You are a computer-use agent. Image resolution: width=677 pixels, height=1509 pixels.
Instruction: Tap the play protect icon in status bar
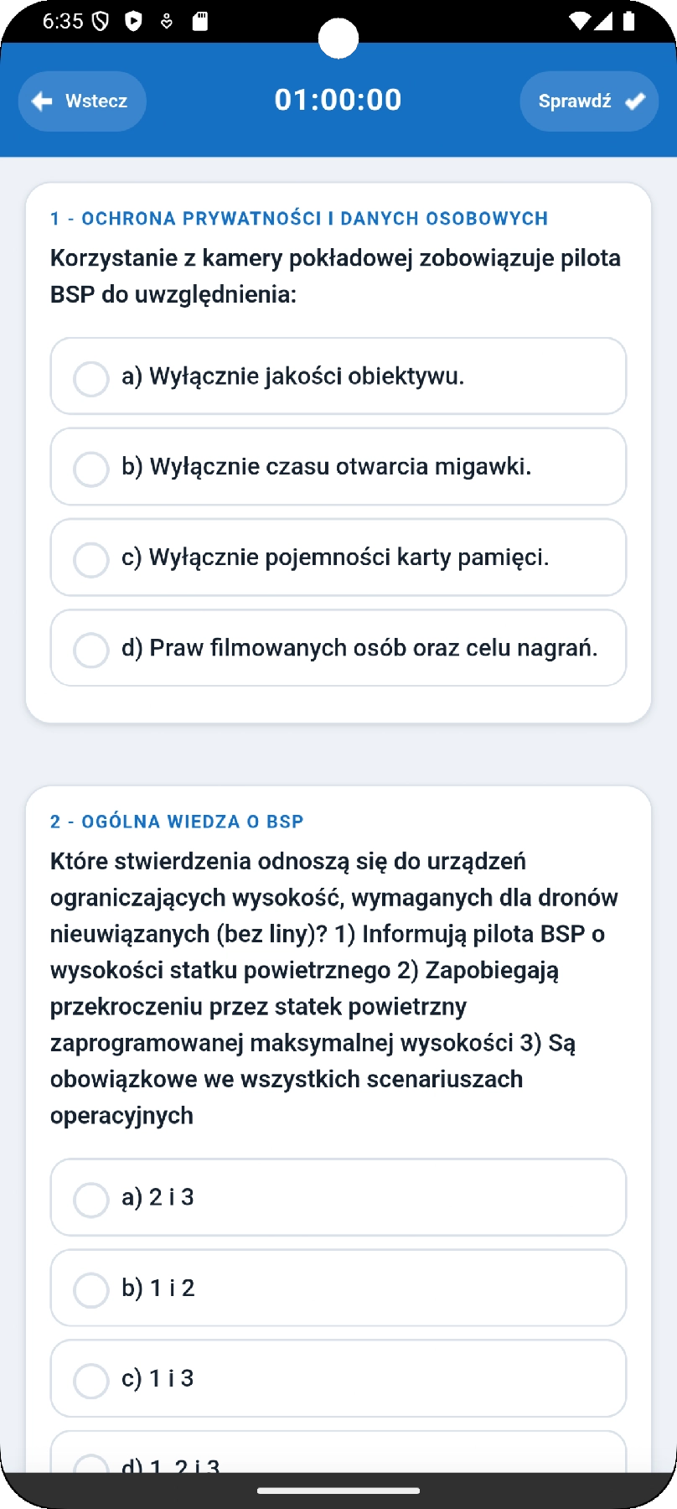[133, 21]
